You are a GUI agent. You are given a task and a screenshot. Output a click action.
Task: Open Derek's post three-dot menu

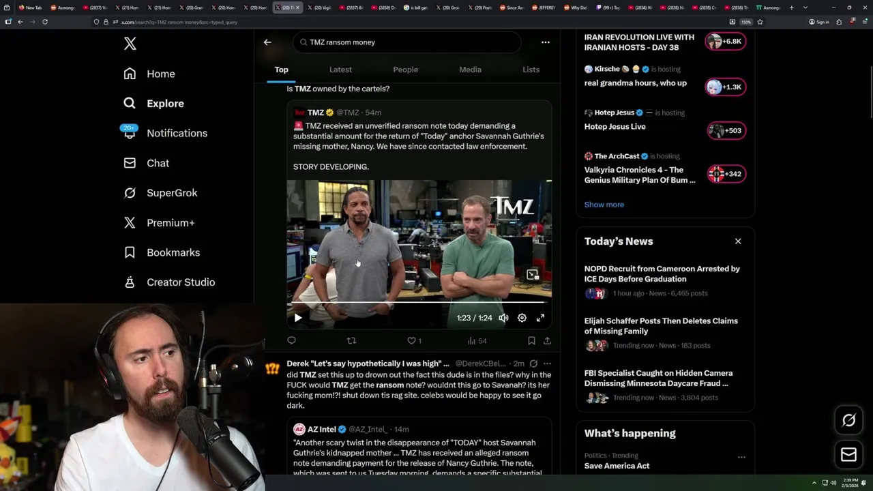pyautogui.click(x=547, y=363)
